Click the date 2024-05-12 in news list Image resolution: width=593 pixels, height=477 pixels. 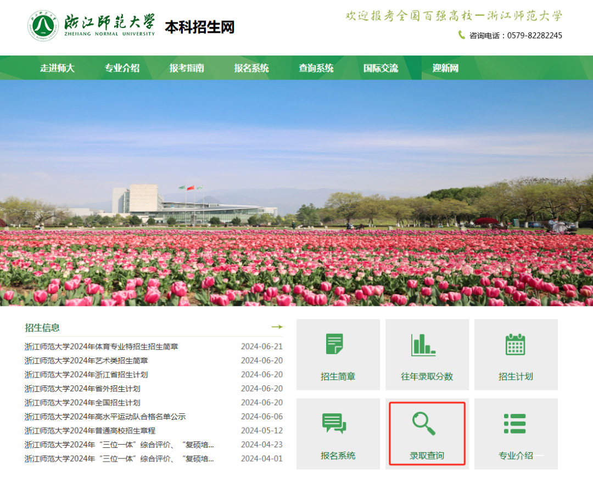coord(262,430)
